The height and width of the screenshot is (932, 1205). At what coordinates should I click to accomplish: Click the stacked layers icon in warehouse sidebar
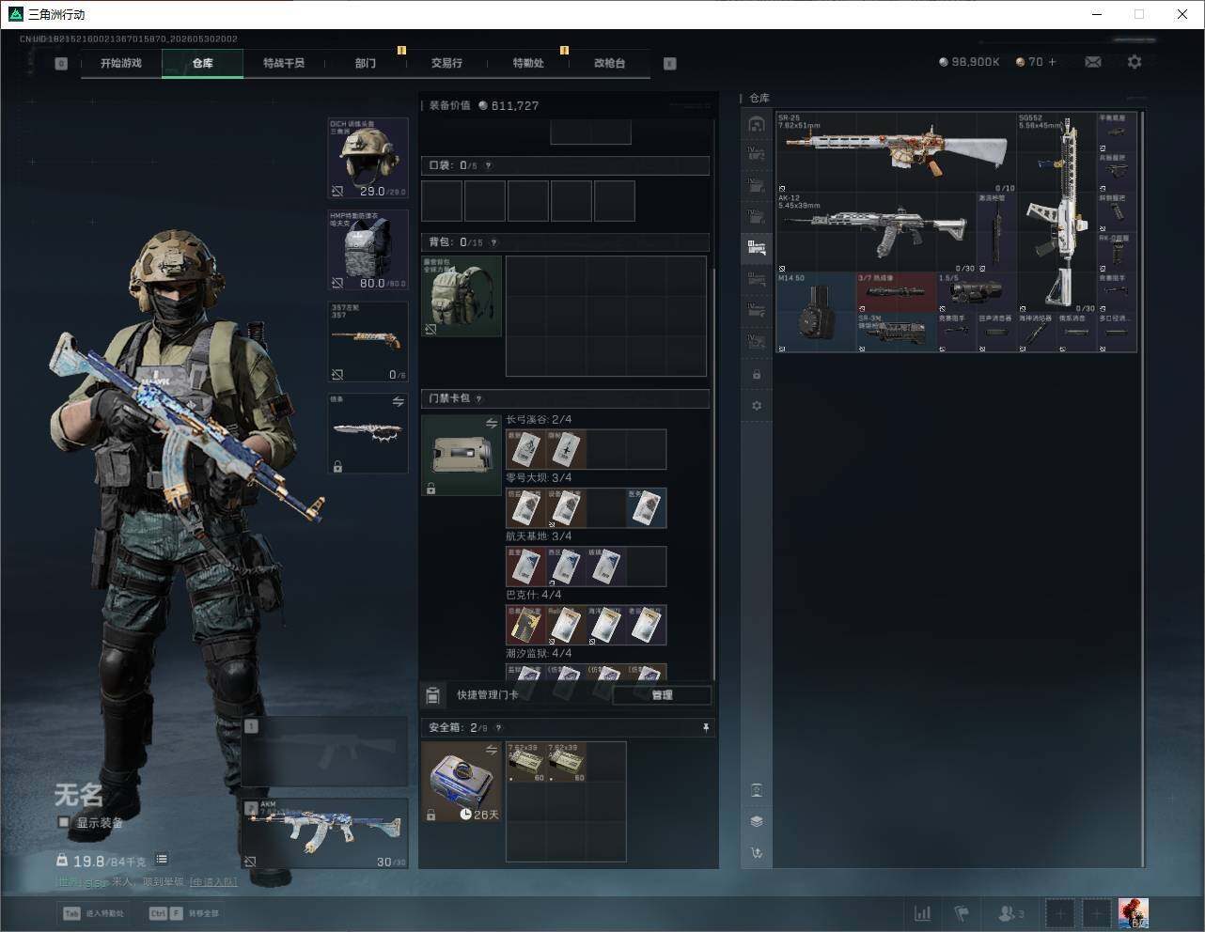coord(757,821)
